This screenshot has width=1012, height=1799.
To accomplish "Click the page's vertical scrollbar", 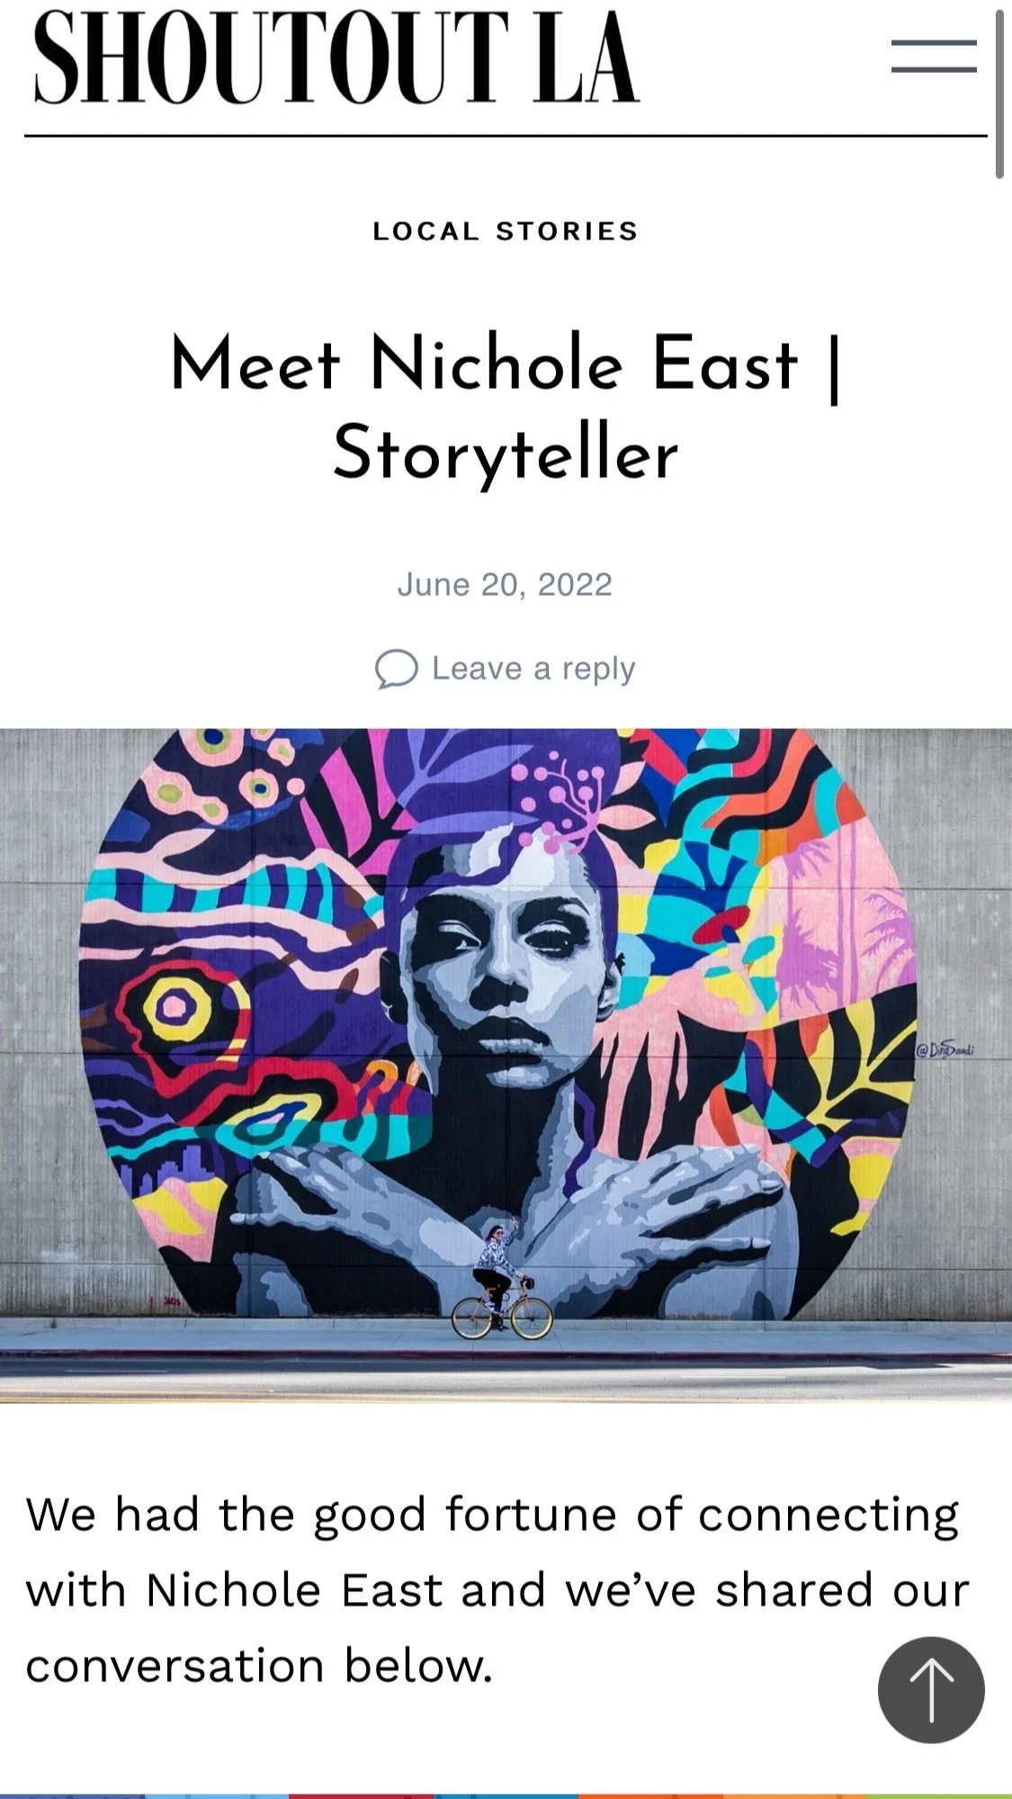I will pyautogui.click(x=999, y=94).
